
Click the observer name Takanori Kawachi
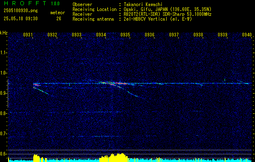point(142,4)
